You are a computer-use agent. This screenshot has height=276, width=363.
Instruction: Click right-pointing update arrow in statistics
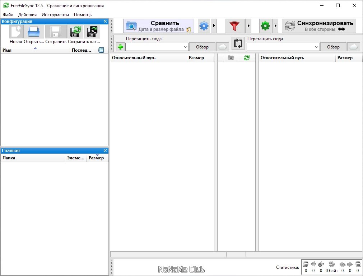coord(350,264)
